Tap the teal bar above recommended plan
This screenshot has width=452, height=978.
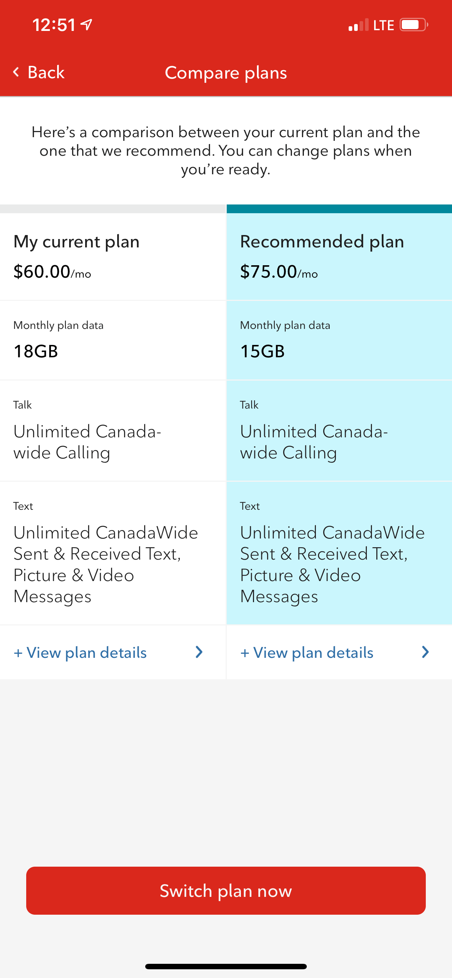click(339, 209)
